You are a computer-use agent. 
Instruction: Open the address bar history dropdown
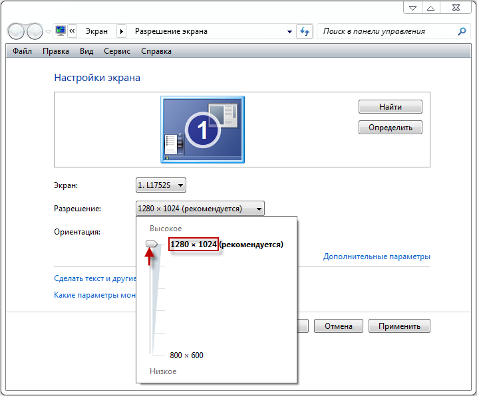(289, 32)
